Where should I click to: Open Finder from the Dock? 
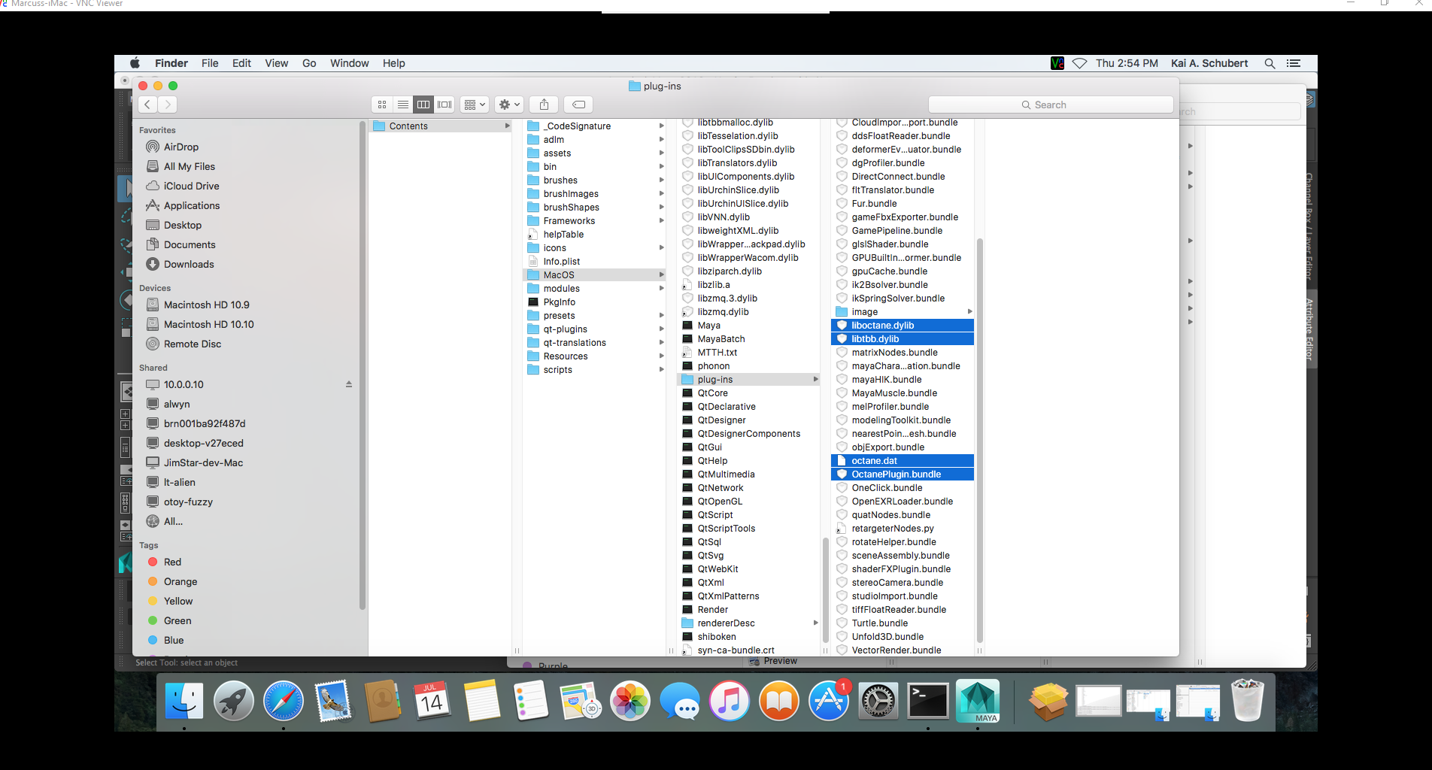click(x=184, y=702)
